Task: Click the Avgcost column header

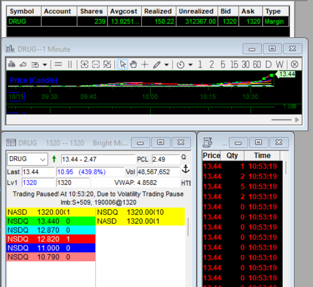Action: [x=124, y=11]
